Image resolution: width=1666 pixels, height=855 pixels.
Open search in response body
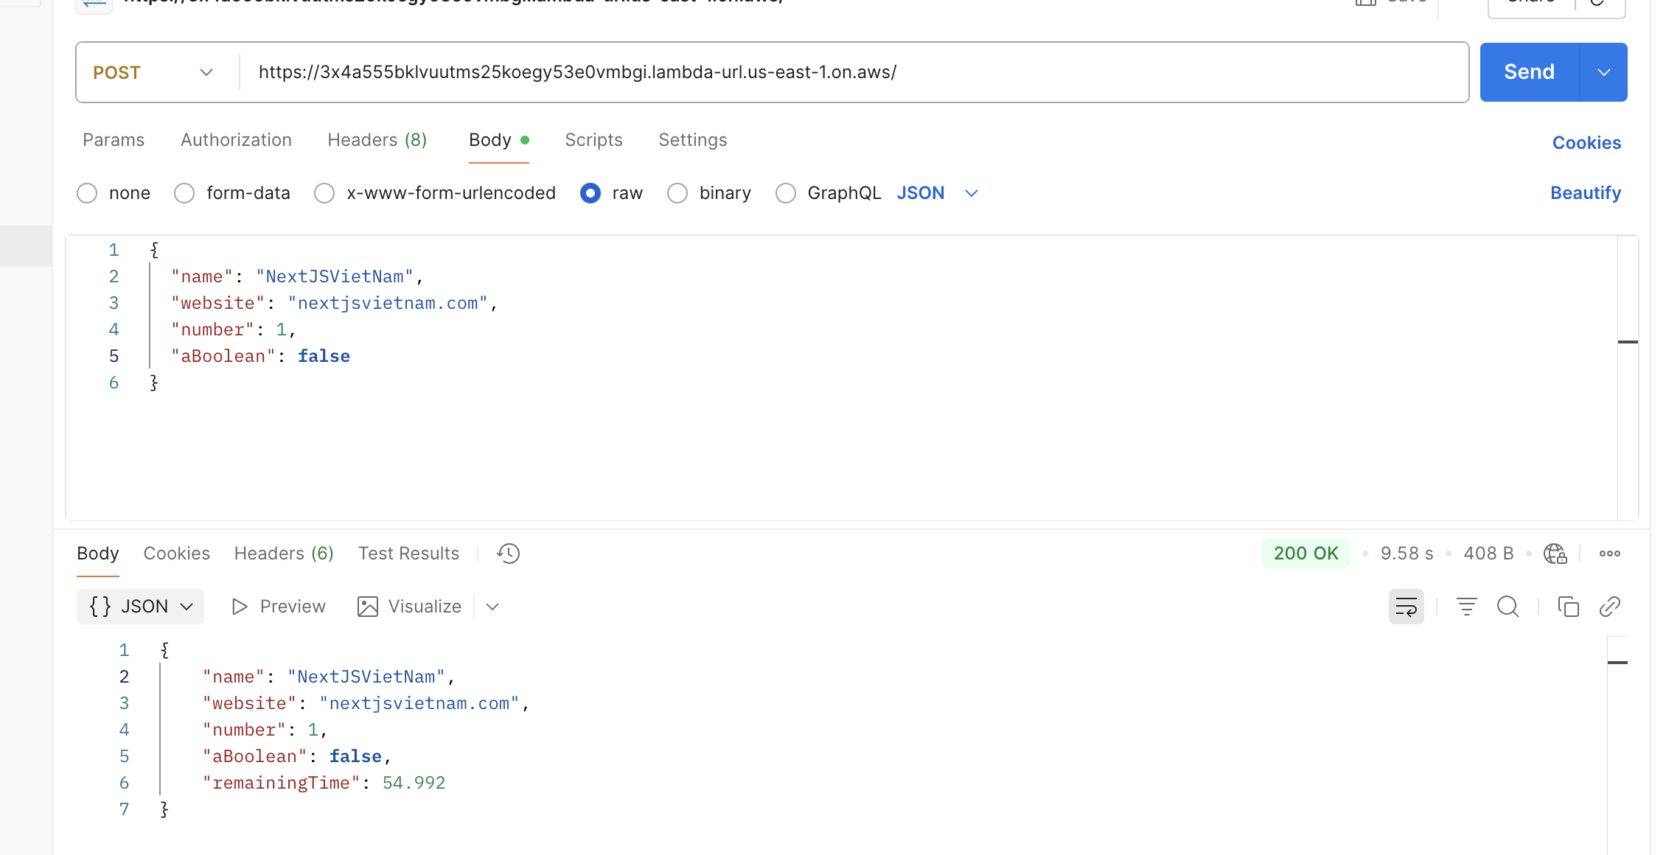click(x=1508, y=607)
